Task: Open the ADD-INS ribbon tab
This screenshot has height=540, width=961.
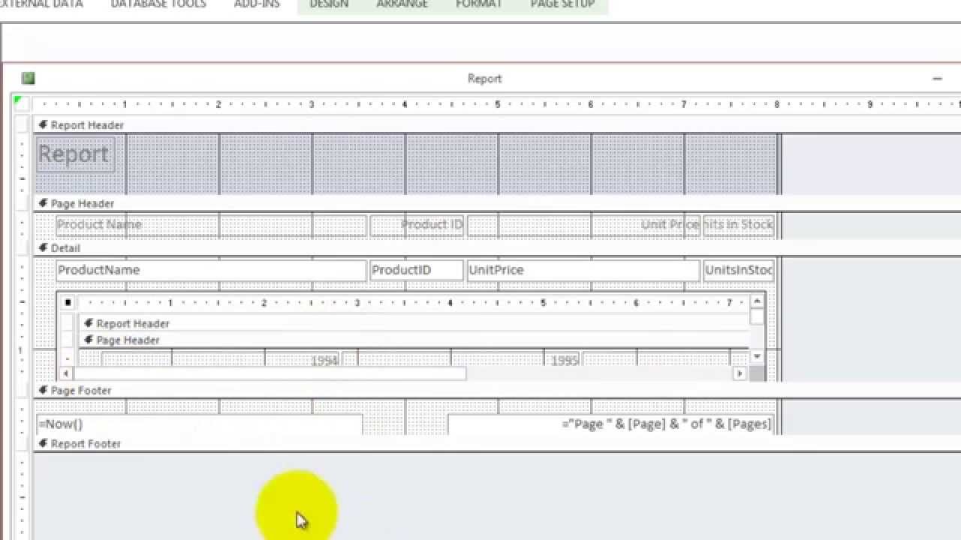Action: 257,4
